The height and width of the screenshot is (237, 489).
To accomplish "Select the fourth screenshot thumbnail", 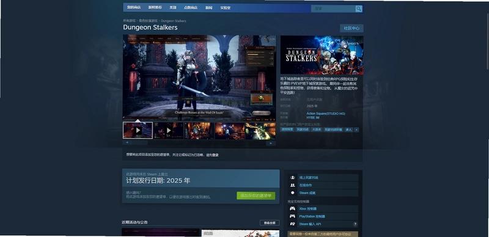I will [x=230, y=130].
